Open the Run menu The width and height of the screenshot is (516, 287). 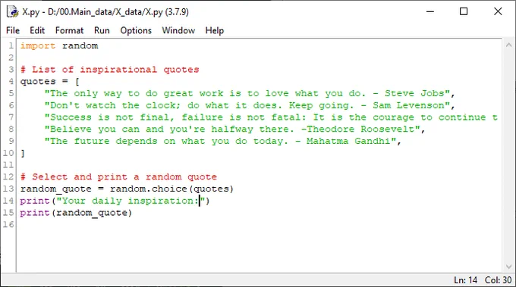click(102, 30)
